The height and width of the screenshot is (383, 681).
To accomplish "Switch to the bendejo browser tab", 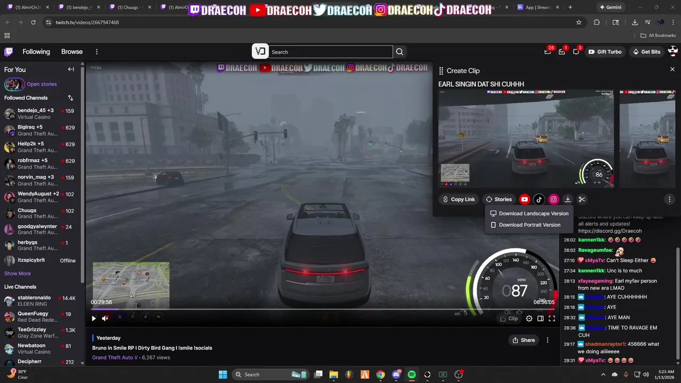I will click(80, 7).
